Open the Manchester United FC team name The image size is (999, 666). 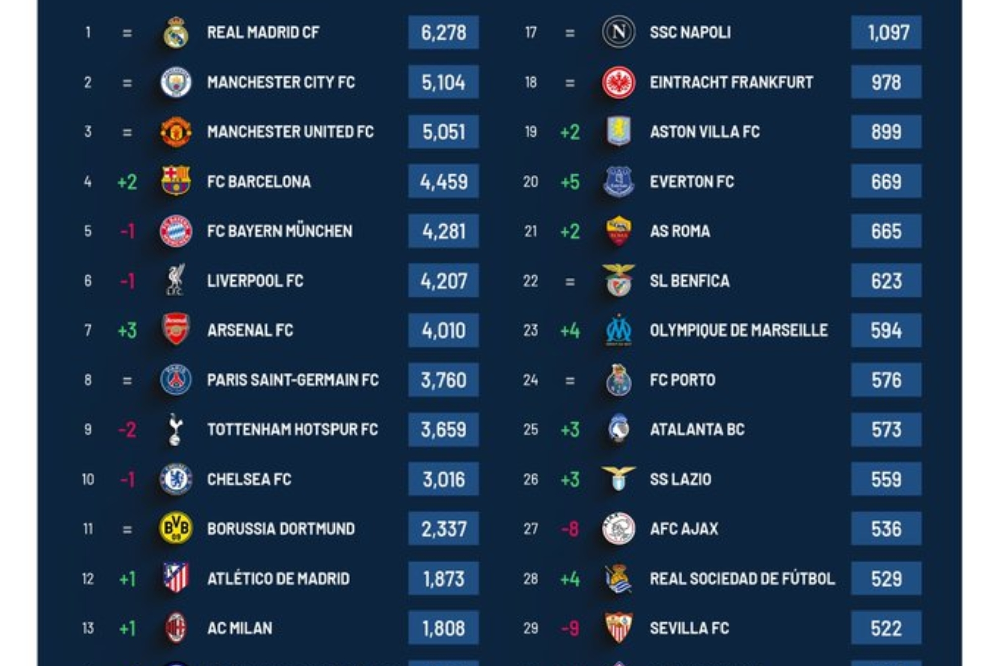[291, 132]
